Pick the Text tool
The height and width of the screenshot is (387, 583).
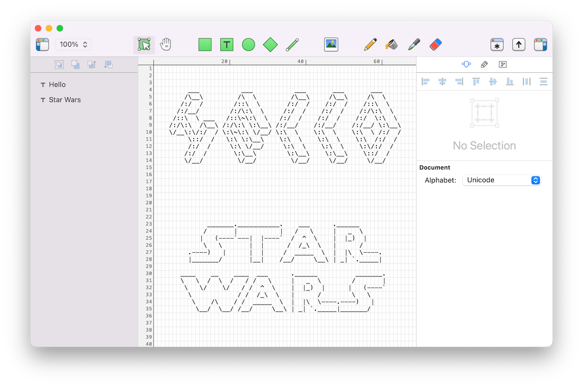(227, 45)
